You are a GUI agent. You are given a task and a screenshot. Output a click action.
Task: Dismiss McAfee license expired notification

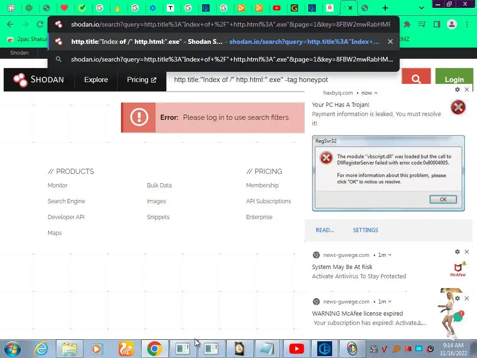pos(467,298)
